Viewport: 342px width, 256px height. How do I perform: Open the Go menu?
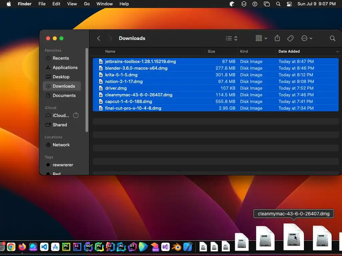tap(87, 4)
